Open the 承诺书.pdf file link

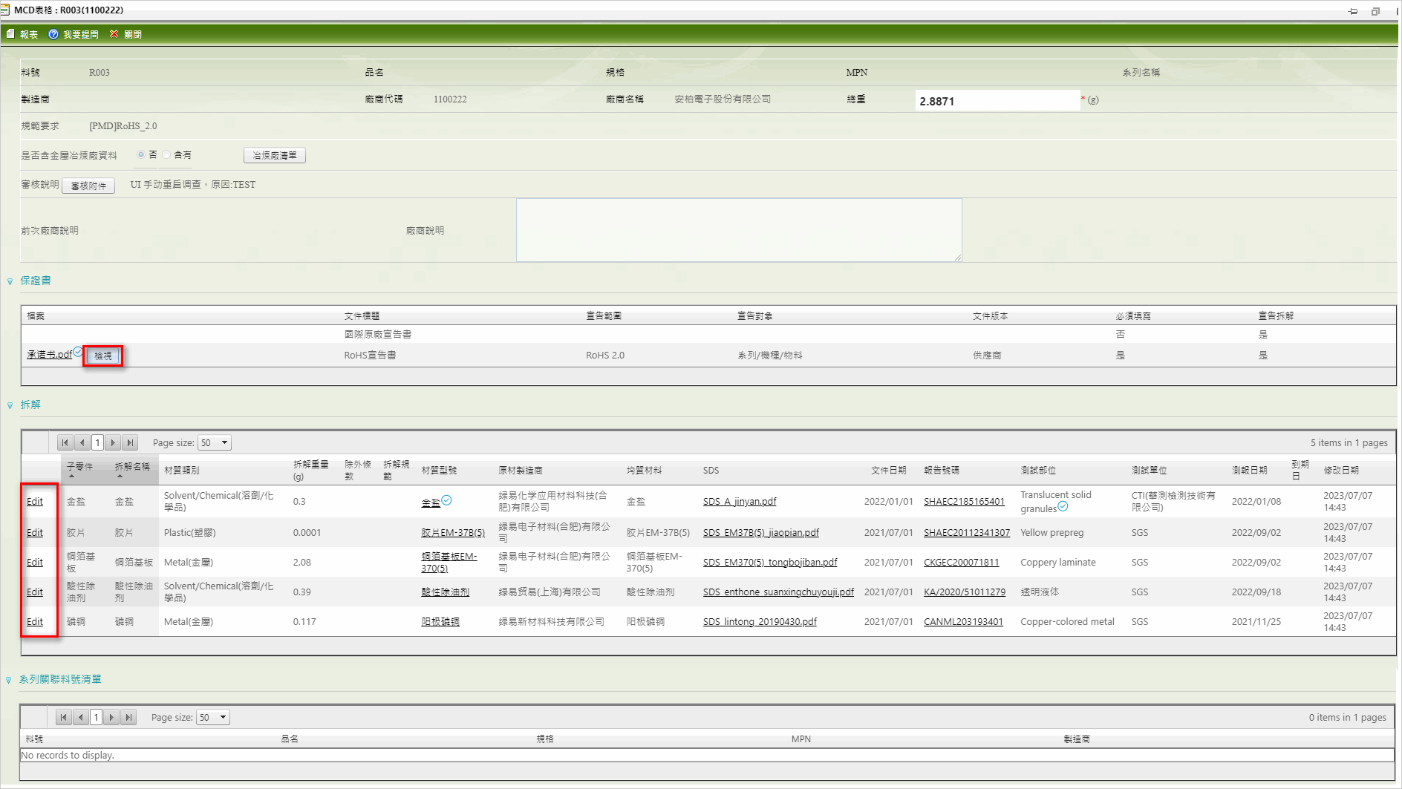(49, 355)
